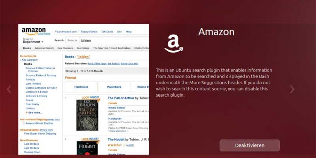This screenshot has width=316, height=158.
Task: Expand See more departments list
Action: [x=34, y=112]
